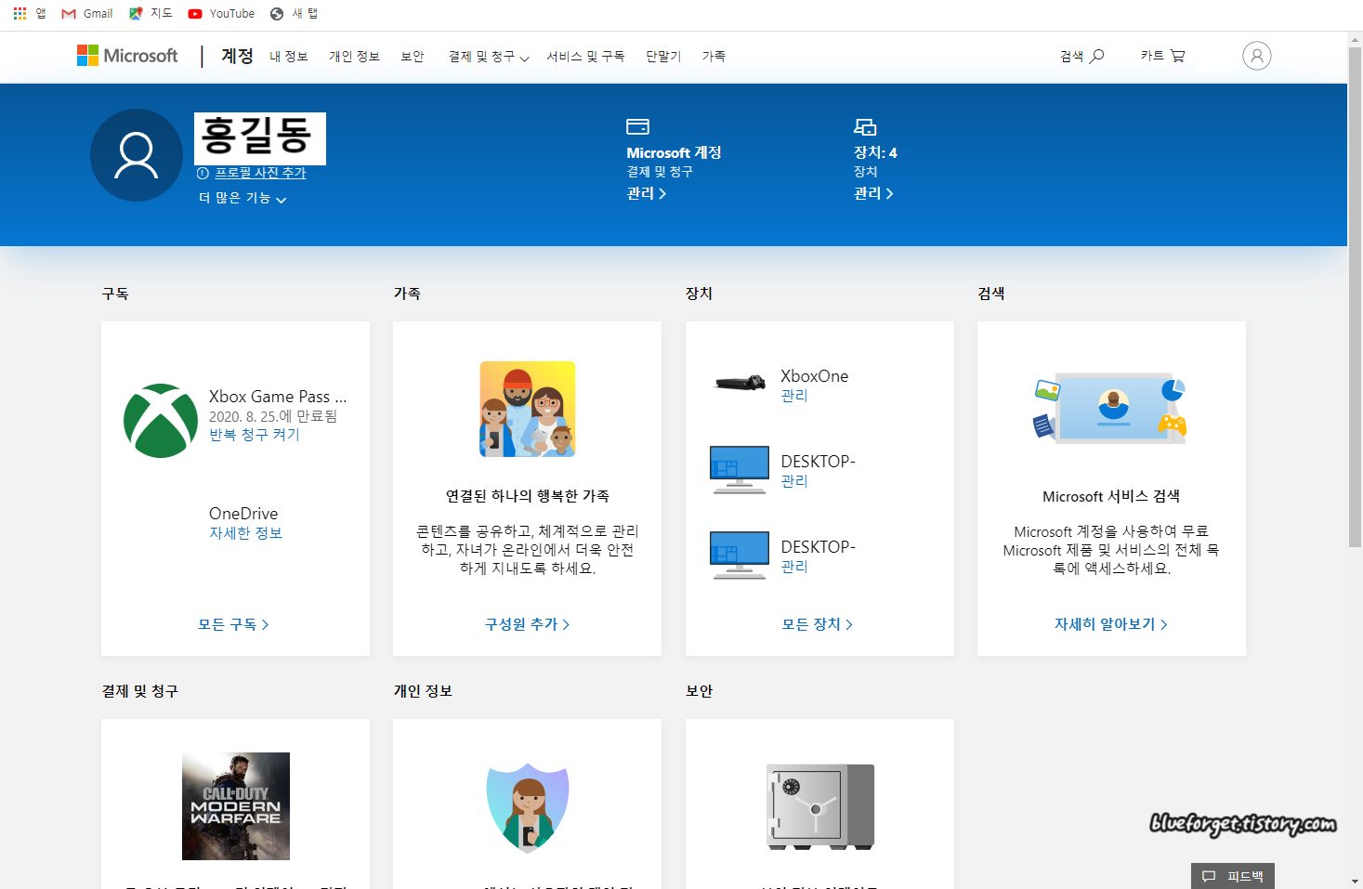Open the Apps grid bookmark icon
The height and width of the screenshot is (889, 1363).
pyautogui.click(x=20, y=14)
